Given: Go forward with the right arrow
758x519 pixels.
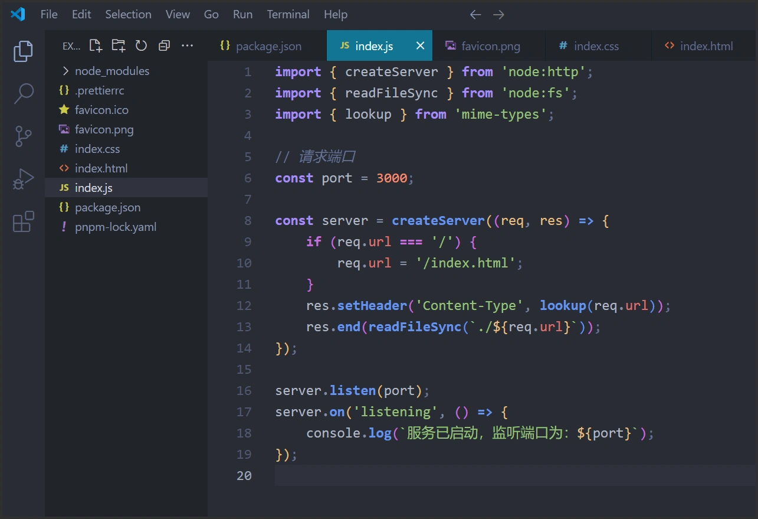Looking at the screenshot, I should [498, 14].
